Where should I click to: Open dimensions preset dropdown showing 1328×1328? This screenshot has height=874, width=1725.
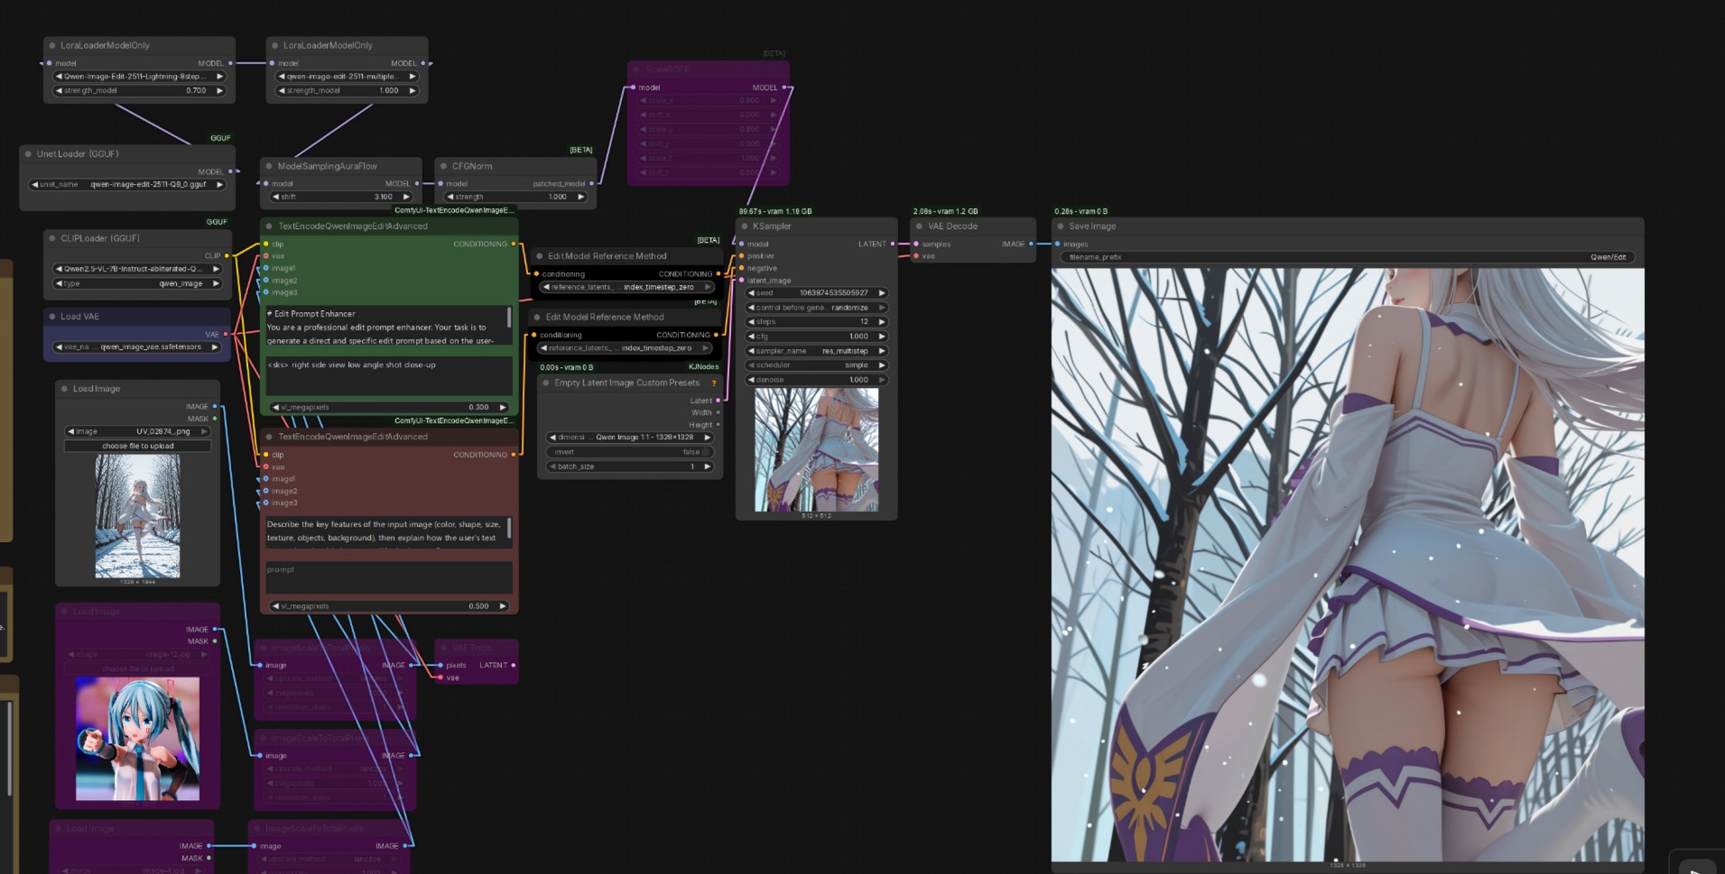click(x=629, y=437)
